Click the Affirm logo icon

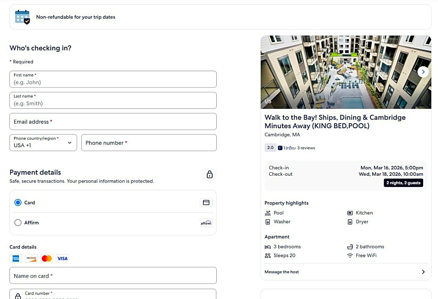point(206,223)
